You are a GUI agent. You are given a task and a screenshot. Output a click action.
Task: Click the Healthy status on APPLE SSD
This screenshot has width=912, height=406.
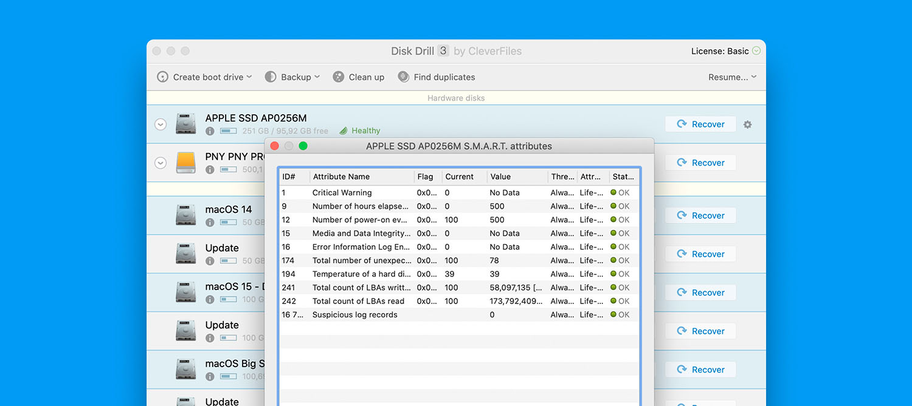point(359,130)
